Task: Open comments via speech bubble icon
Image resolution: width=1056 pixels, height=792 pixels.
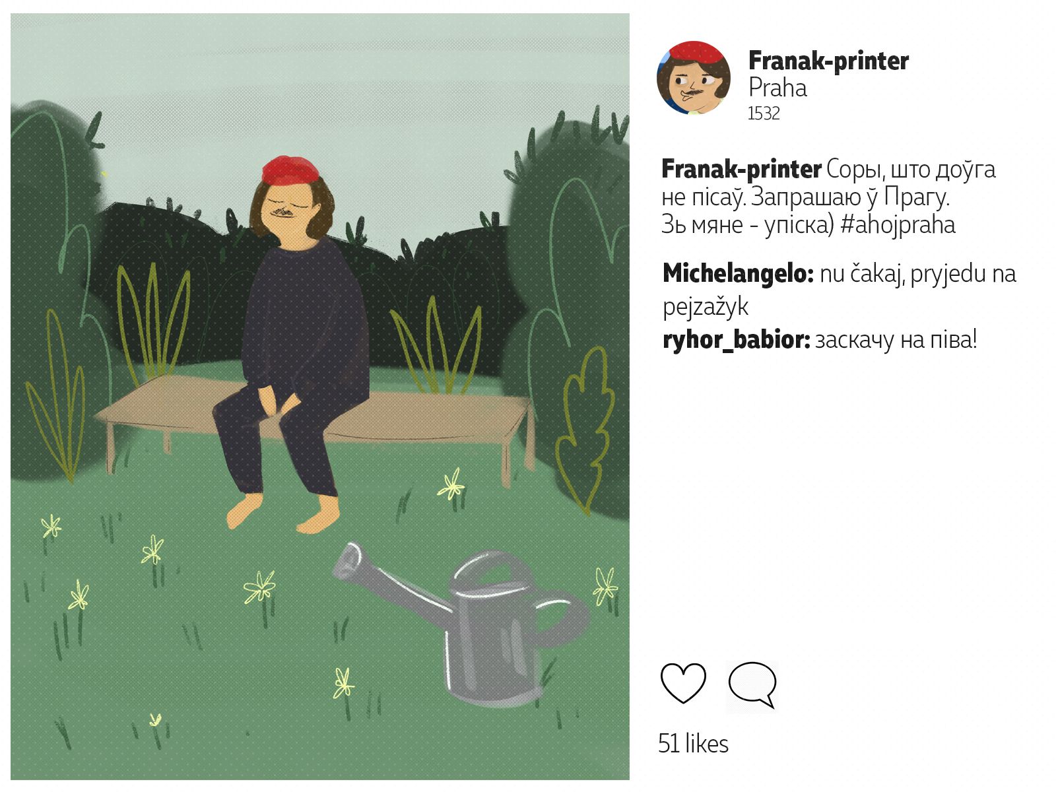Action: 752,685
